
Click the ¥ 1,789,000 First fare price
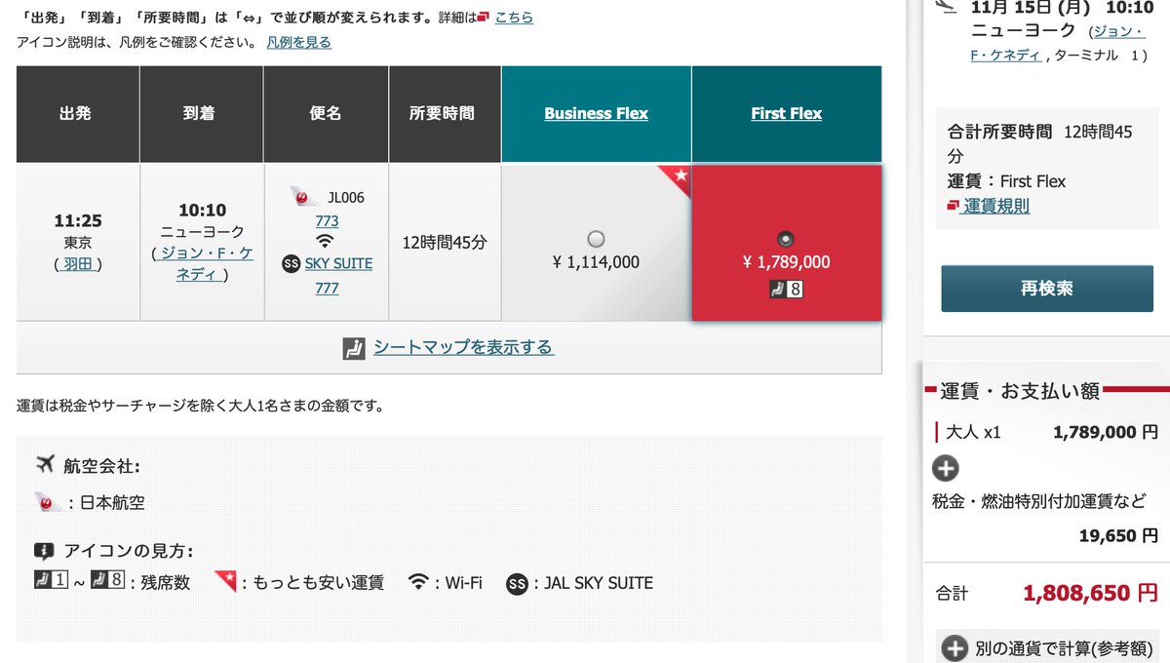tap(786, 262)
